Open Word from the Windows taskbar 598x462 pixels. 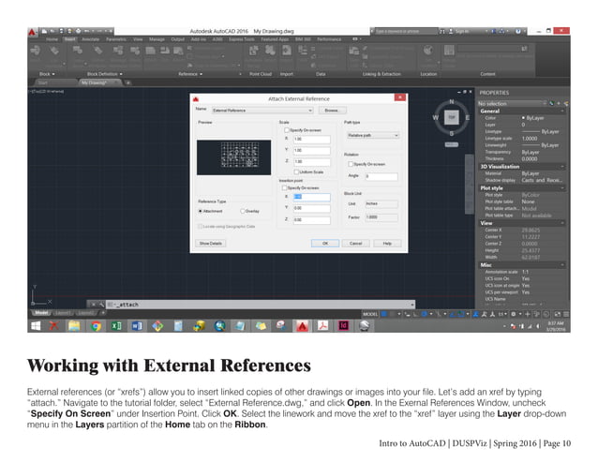pos(137,326)
